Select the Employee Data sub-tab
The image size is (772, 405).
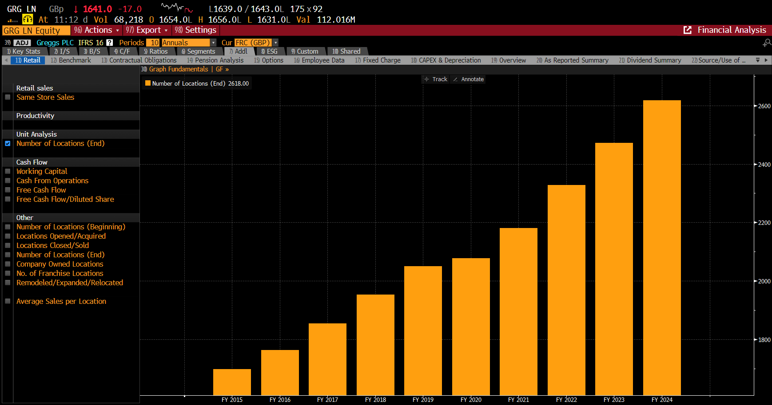(x=319, y=60)
